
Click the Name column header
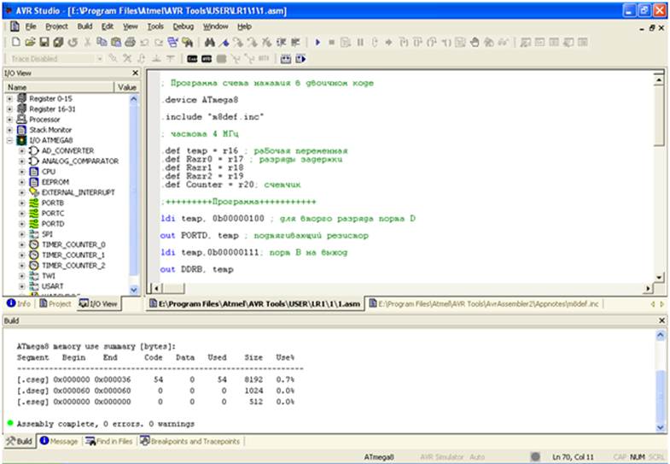coord(59,87)
